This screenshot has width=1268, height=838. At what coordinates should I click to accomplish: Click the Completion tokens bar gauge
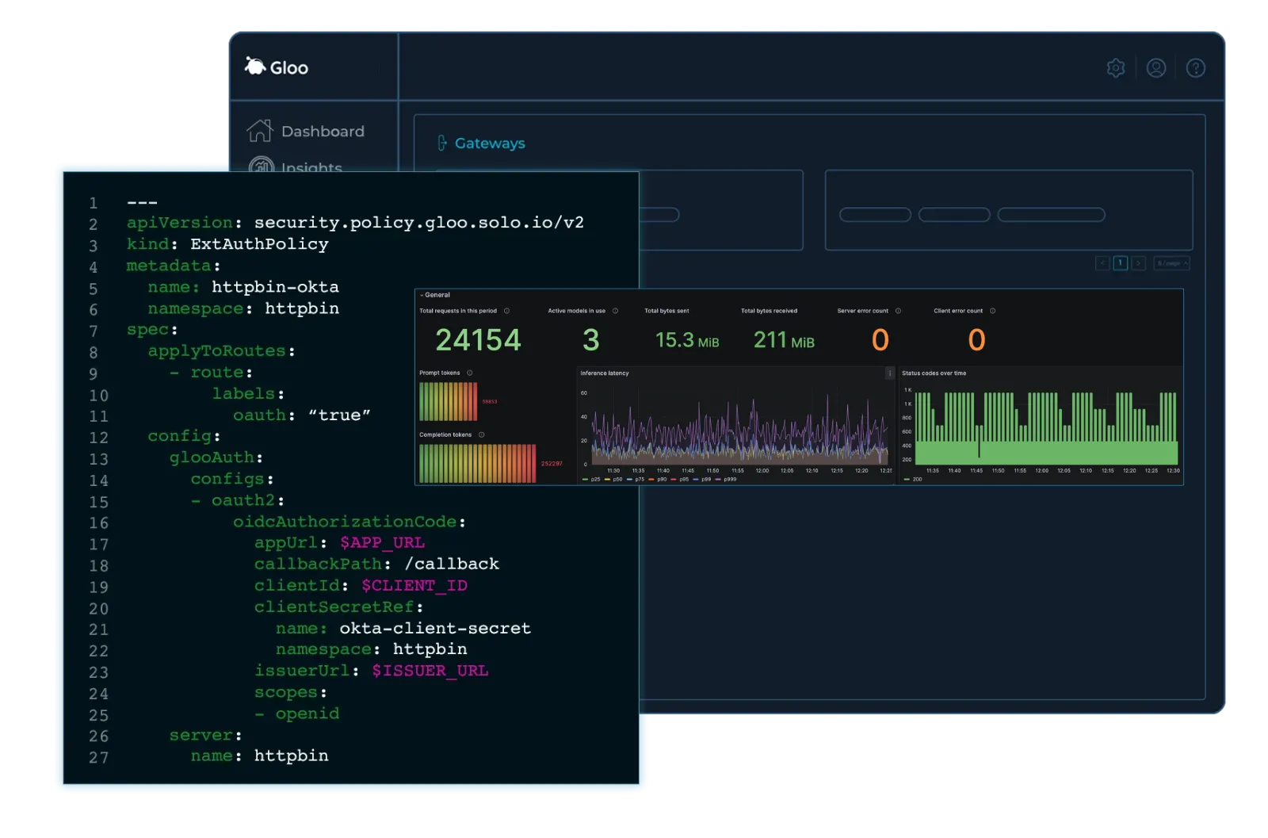(x=478, y=463)
